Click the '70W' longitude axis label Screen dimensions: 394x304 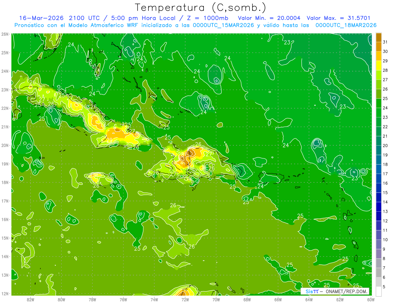coord(216,299)
